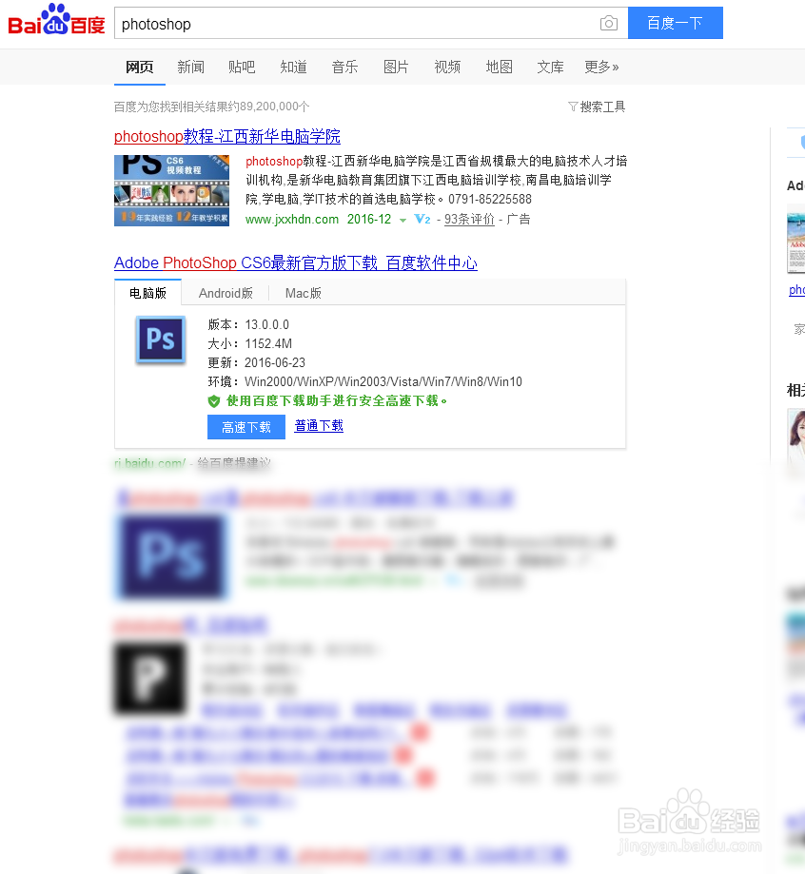
Task: Open photoshop教程-江西新华电脑学院 result link
Action: (x=227, y=137)
